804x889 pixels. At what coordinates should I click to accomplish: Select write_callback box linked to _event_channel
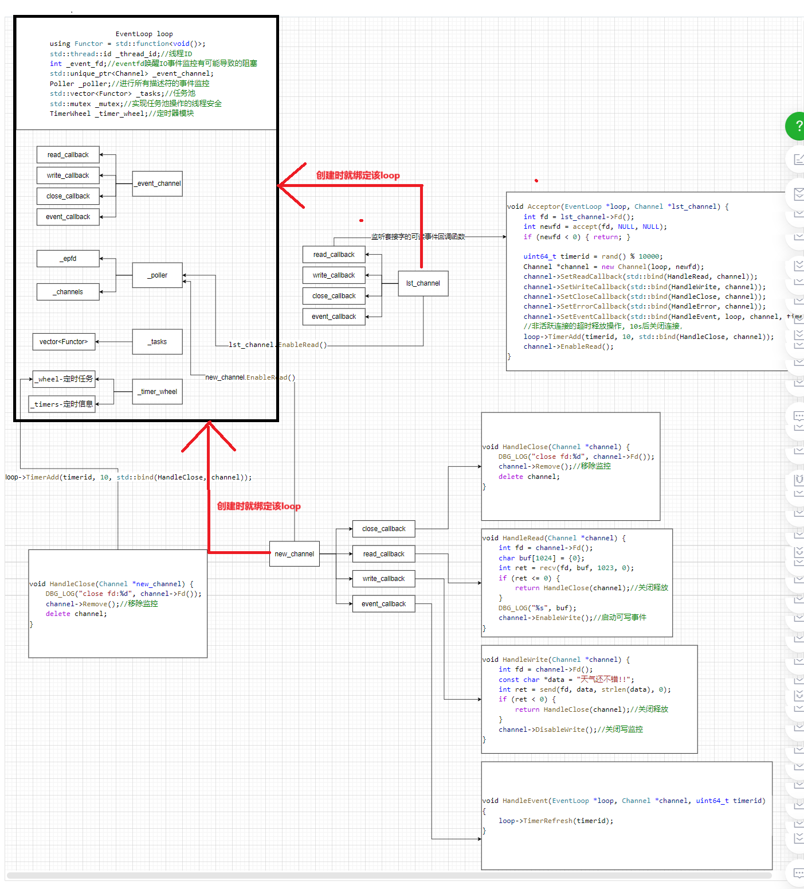point(68,176)
